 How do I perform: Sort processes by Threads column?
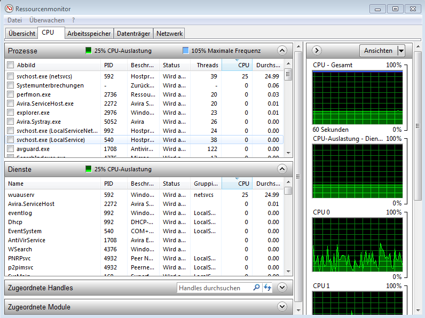pyautogui.click(x=206, y=65)
